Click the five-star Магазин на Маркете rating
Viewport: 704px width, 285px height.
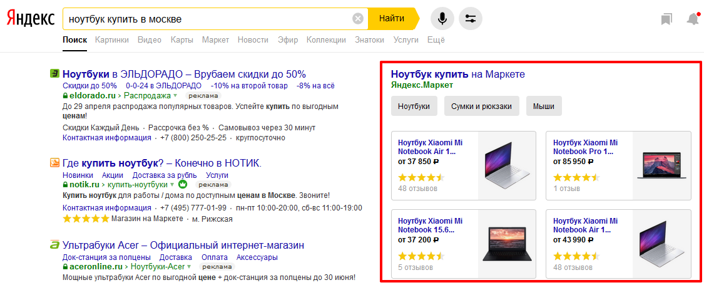[x=86, y=219]
